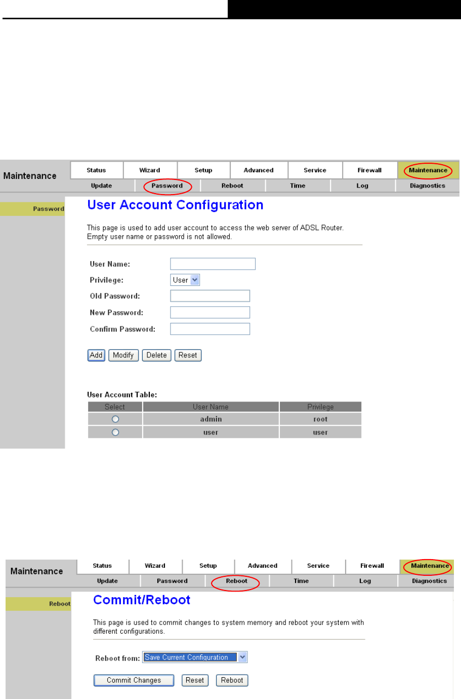Focus the Confirm Password field

(210, 329)
